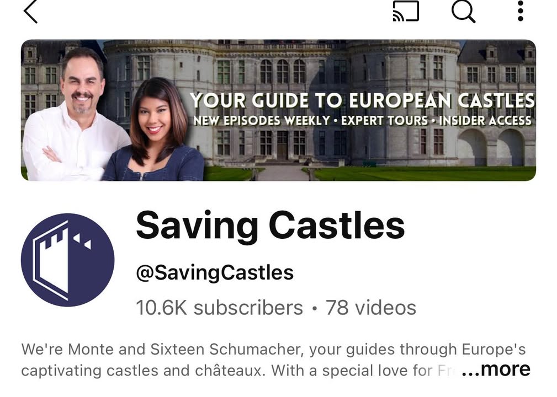Open the three-dot more options menu
557x397 pixels.
tap(520, 11)
